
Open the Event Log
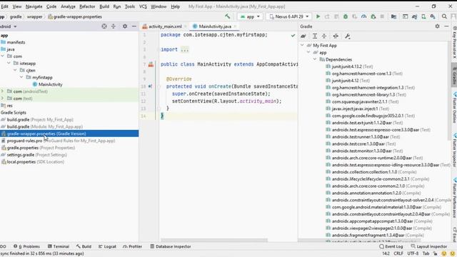pos(391,246)
